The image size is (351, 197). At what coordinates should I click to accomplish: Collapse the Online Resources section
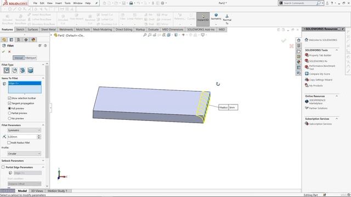[x=337, y=96]
